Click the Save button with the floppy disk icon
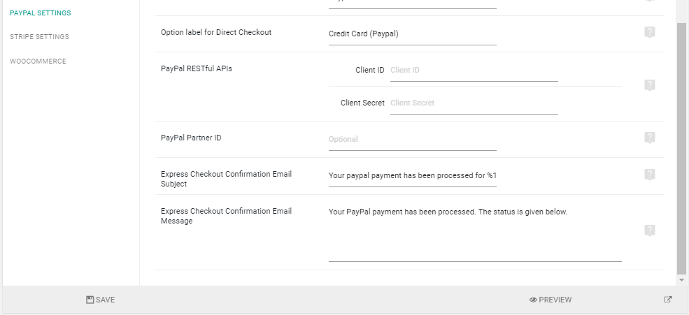This screenshot has width=689, height=315. [x=100, y=300]
